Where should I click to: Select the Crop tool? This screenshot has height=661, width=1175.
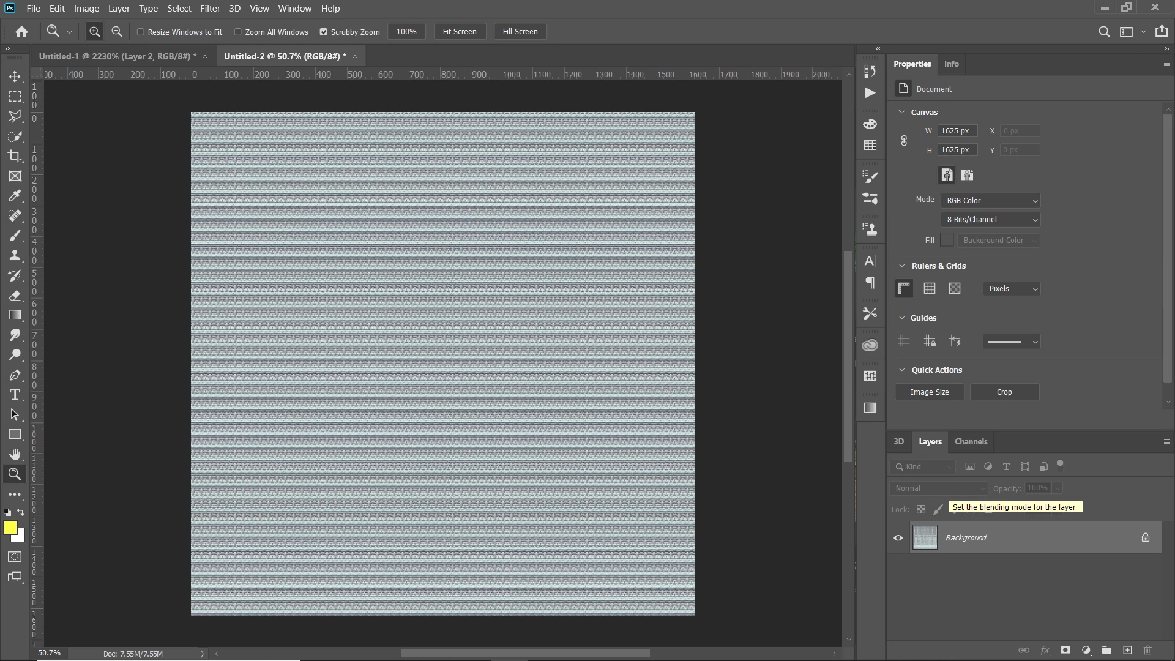tap(15, 156)
